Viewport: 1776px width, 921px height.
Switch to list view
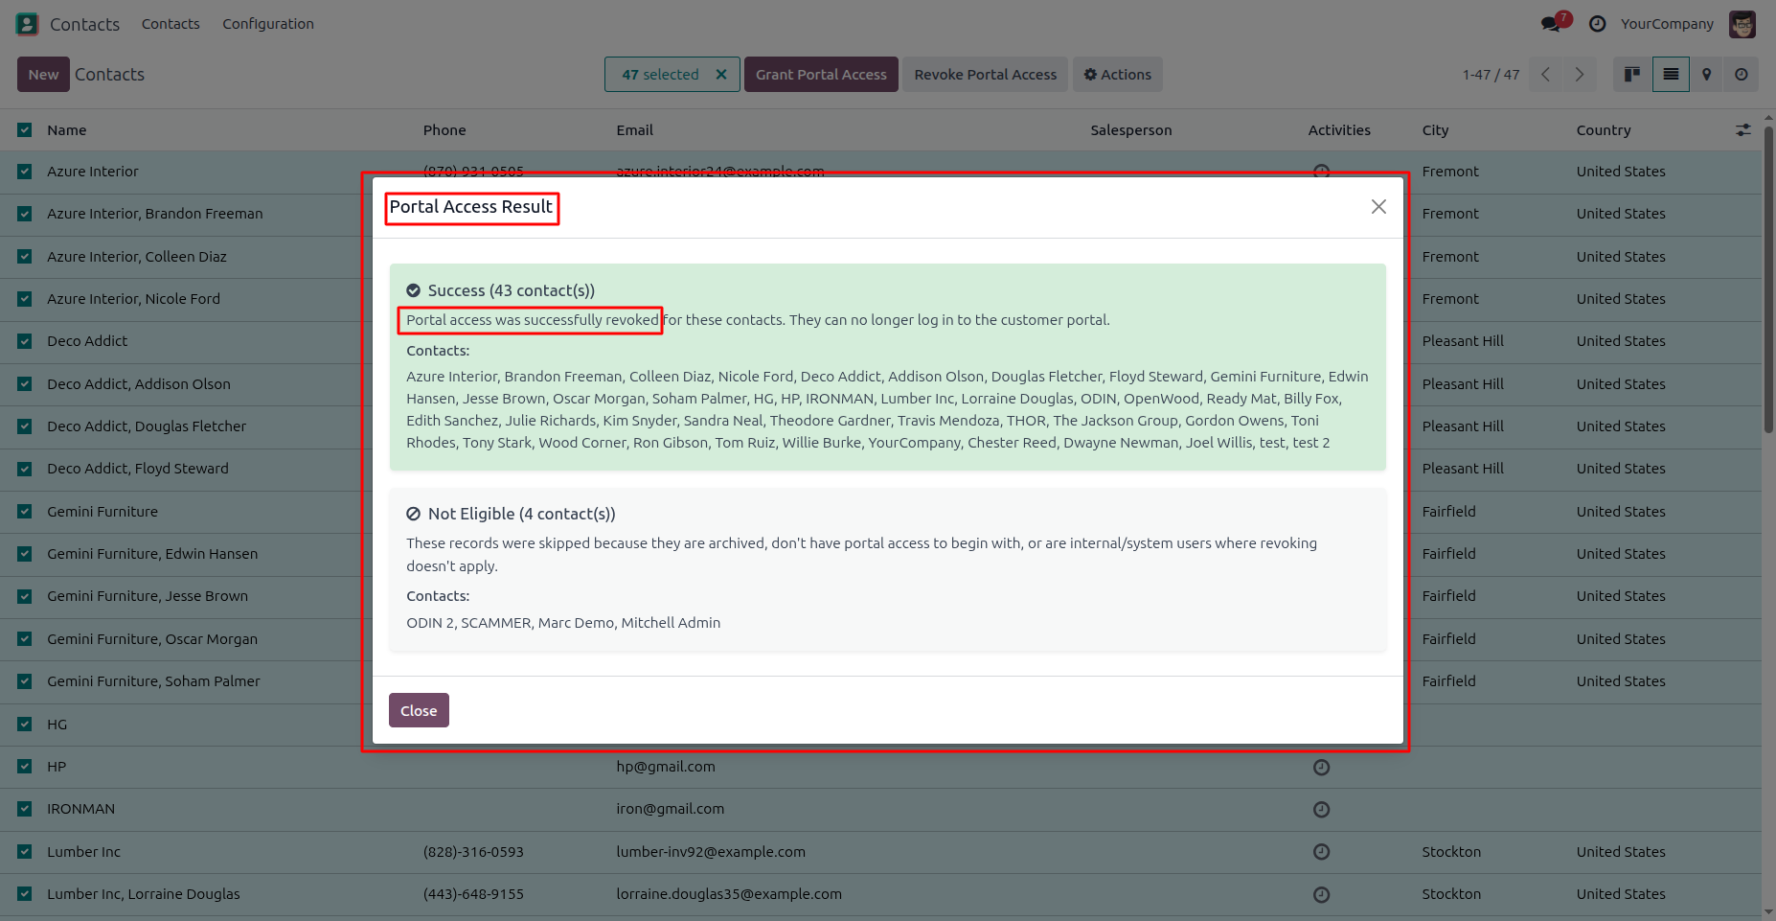[x=1671, y=75]
